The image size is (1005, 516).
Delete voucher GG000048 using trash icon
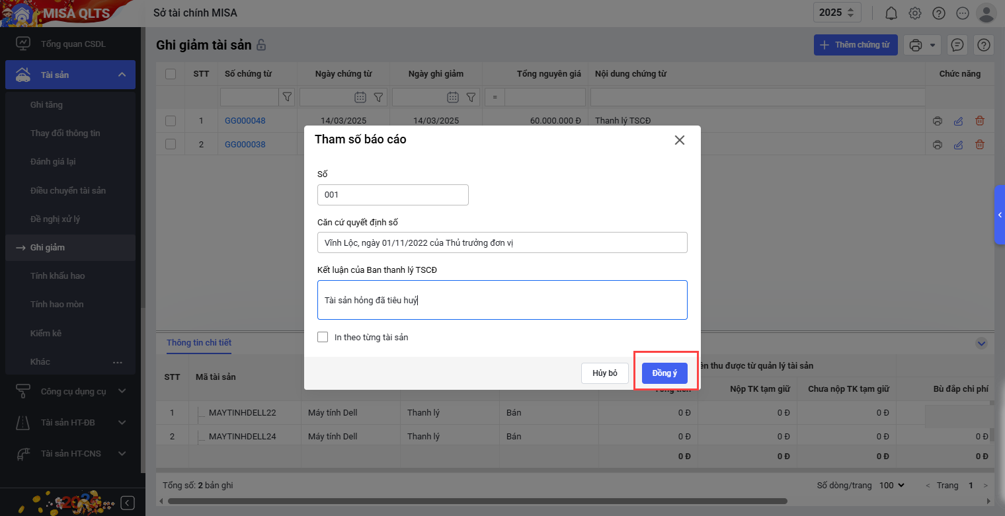(x=980, y=121)
